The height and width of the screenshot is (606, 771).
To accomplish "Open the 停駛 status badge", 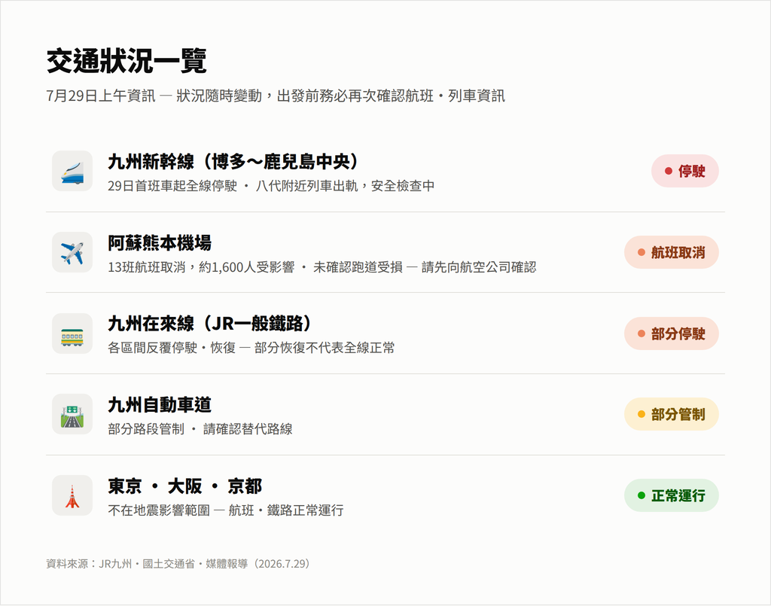I will tap(685, 171).
